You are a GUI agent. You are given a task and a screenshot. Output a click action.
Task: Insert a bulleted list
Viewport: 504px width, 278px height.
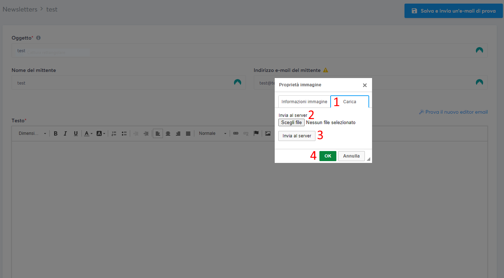124,133
